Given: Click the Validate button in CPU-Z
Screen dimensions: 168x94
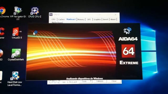Looking at the screenshot, I should coord(100,81).
